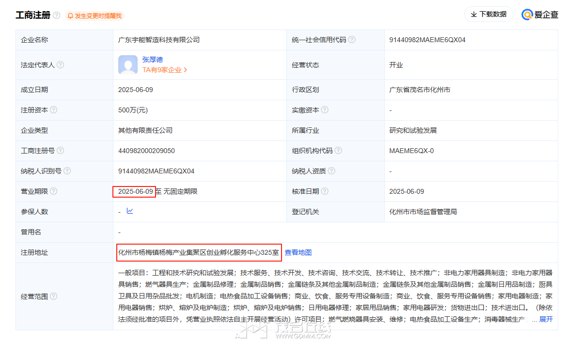Viewport: 565px width, 341px height.
Task: Click the help icon beside 纳税人资质
Action: click(331, 171)
